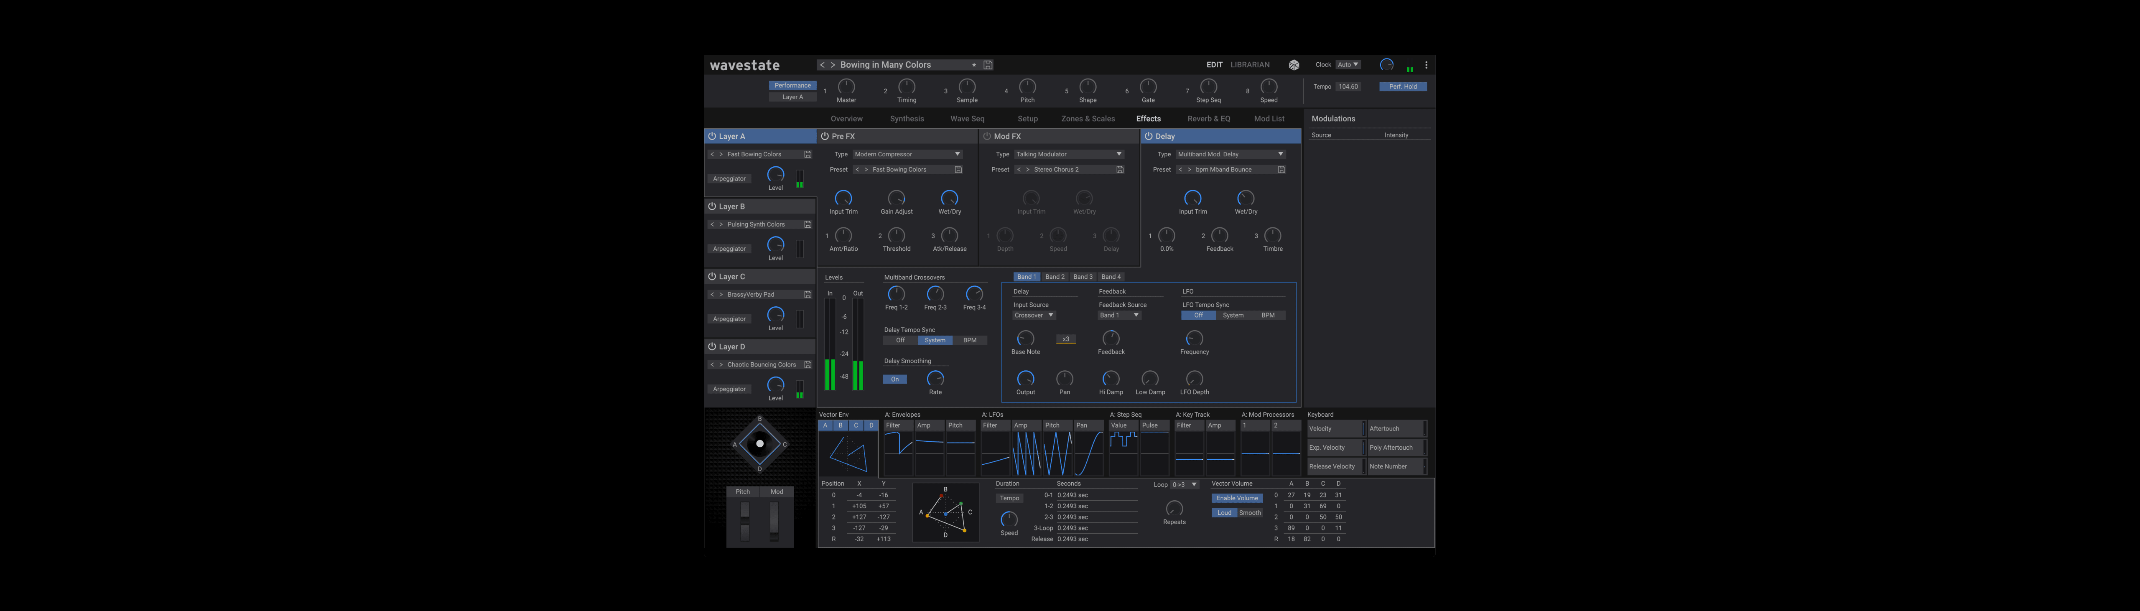Open Feedback Source Band 1 dropdown

point(1120,316)
